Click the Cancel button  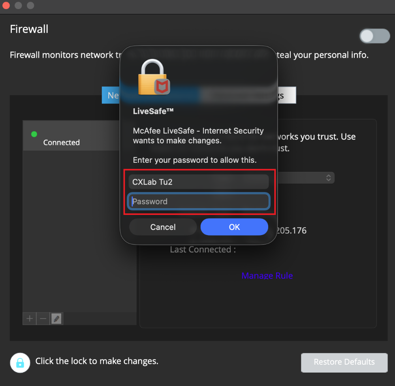[163, 227]
